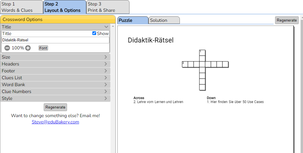Click Regenerate below the options list

pyautogui.click(x=56, y=107)
